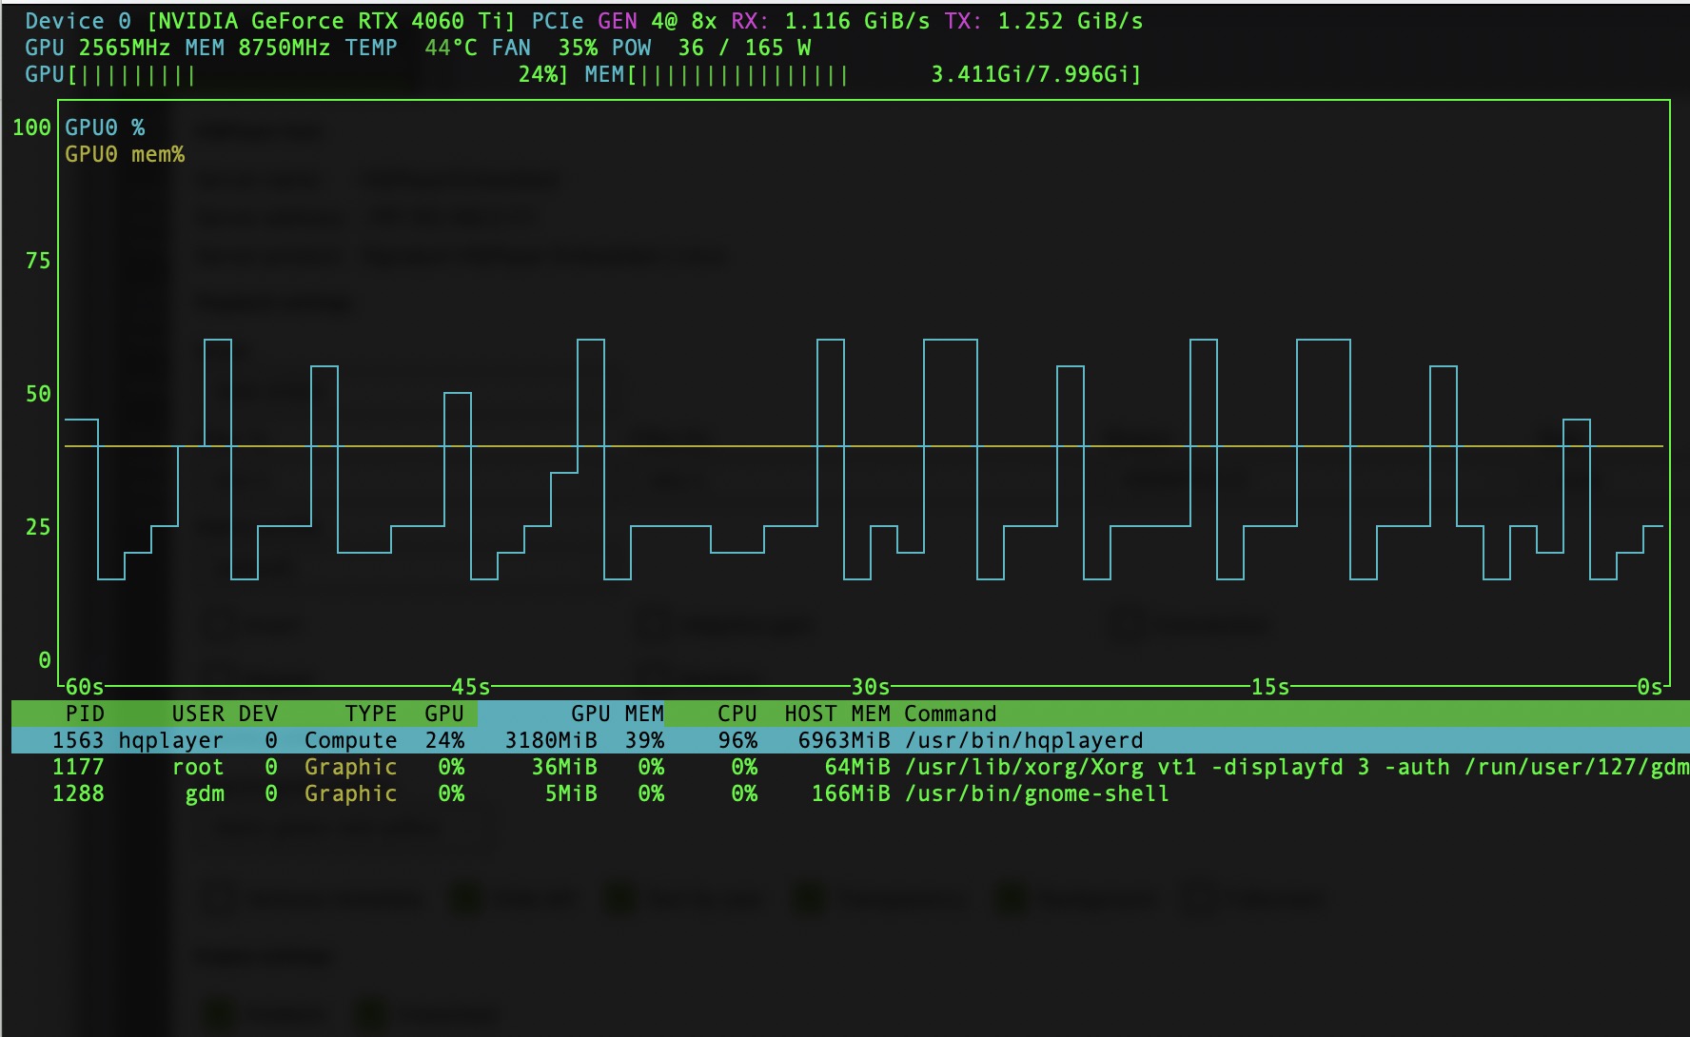Screen dimensions: 1690x1037
Task: Click the GPU0 % legend label
Action: (105, 127)
